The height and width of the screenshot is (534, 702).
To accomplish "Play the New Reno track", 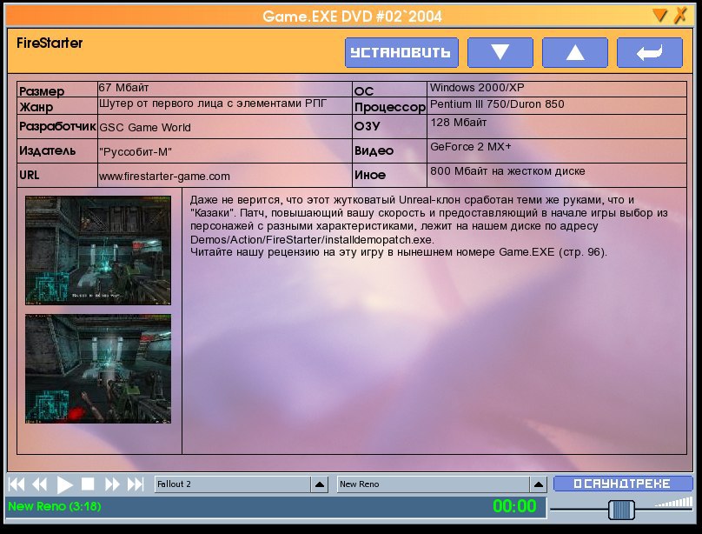I will pyautogui.click(x=64, y=484).
